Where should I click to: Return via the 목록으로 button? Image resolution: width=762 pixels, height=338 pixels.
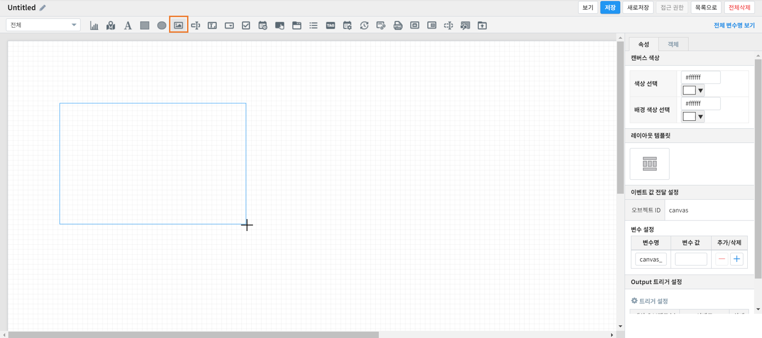(x=706, y=7)
